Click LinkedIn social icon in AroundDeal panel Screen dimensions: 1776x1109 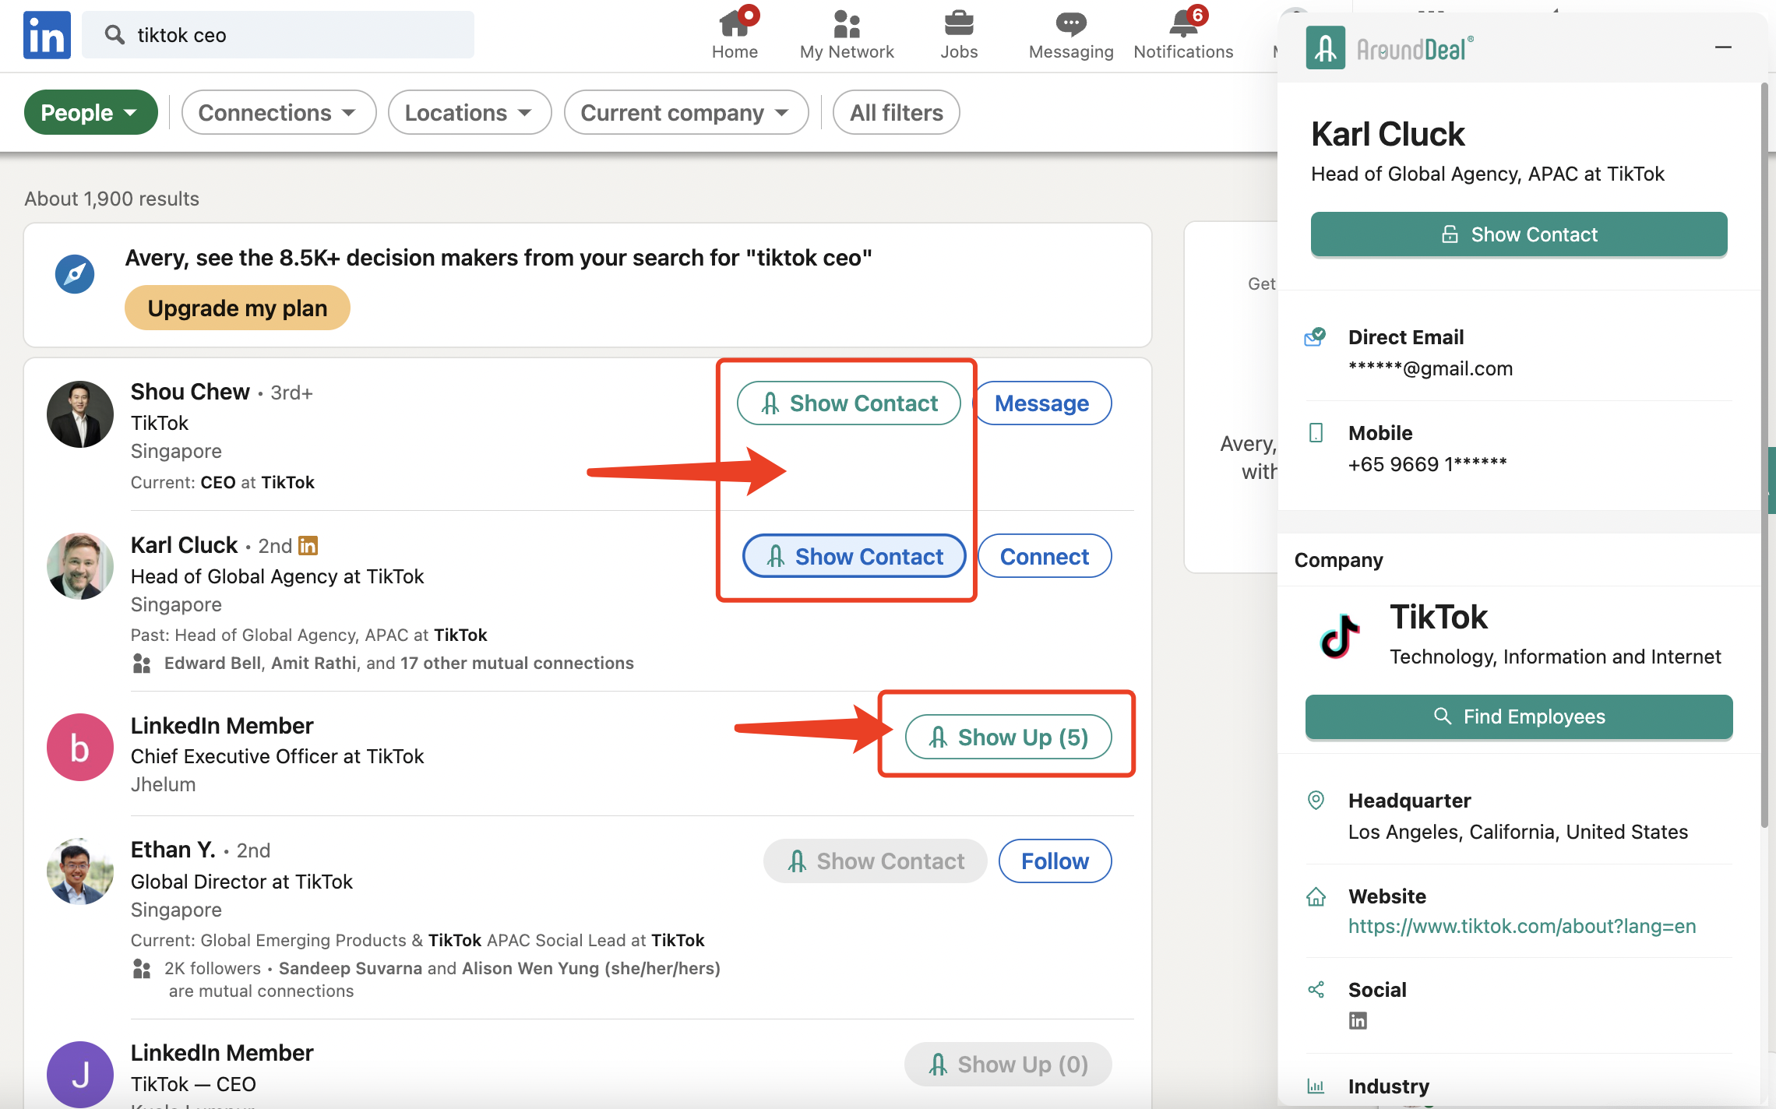[1358, 1021]
